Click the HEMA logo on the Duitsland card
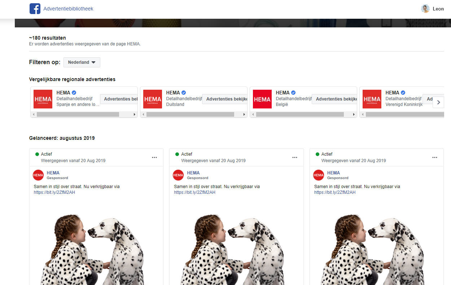451x285 pixels. click(153, 99)
